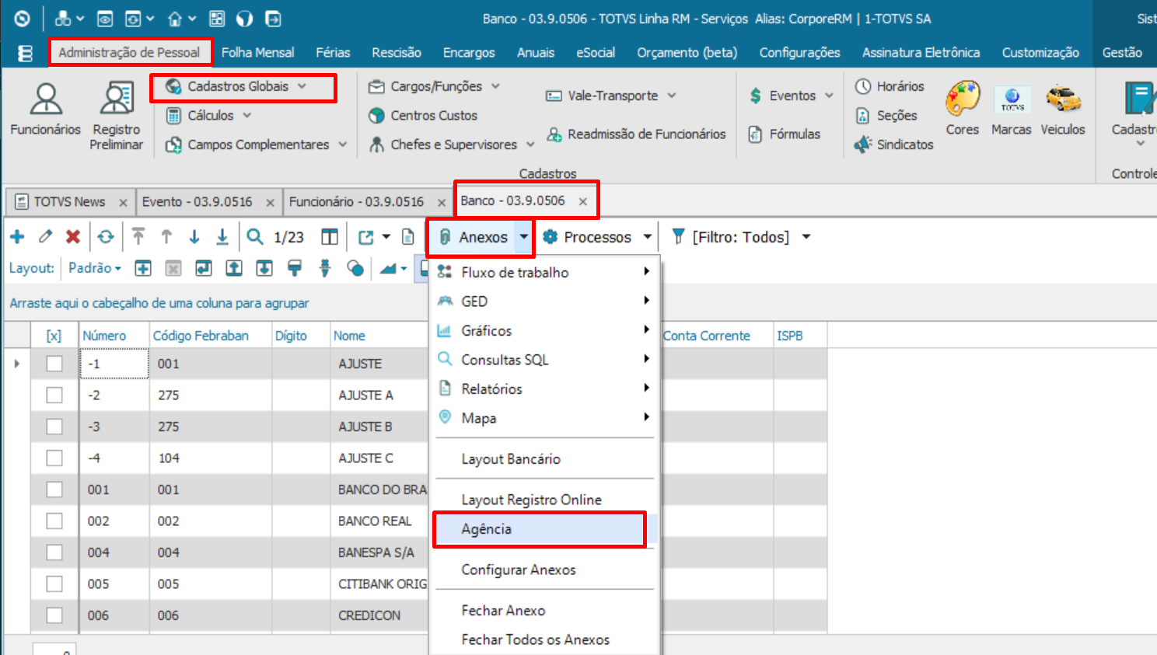
Task: Expand the Cálculos dropdown
Action: pos(246,115)
